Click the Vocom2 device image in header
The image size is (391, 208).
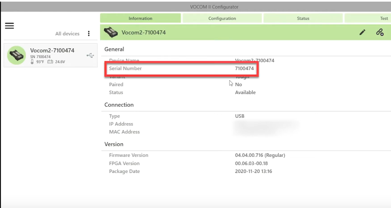coord(111,32)
